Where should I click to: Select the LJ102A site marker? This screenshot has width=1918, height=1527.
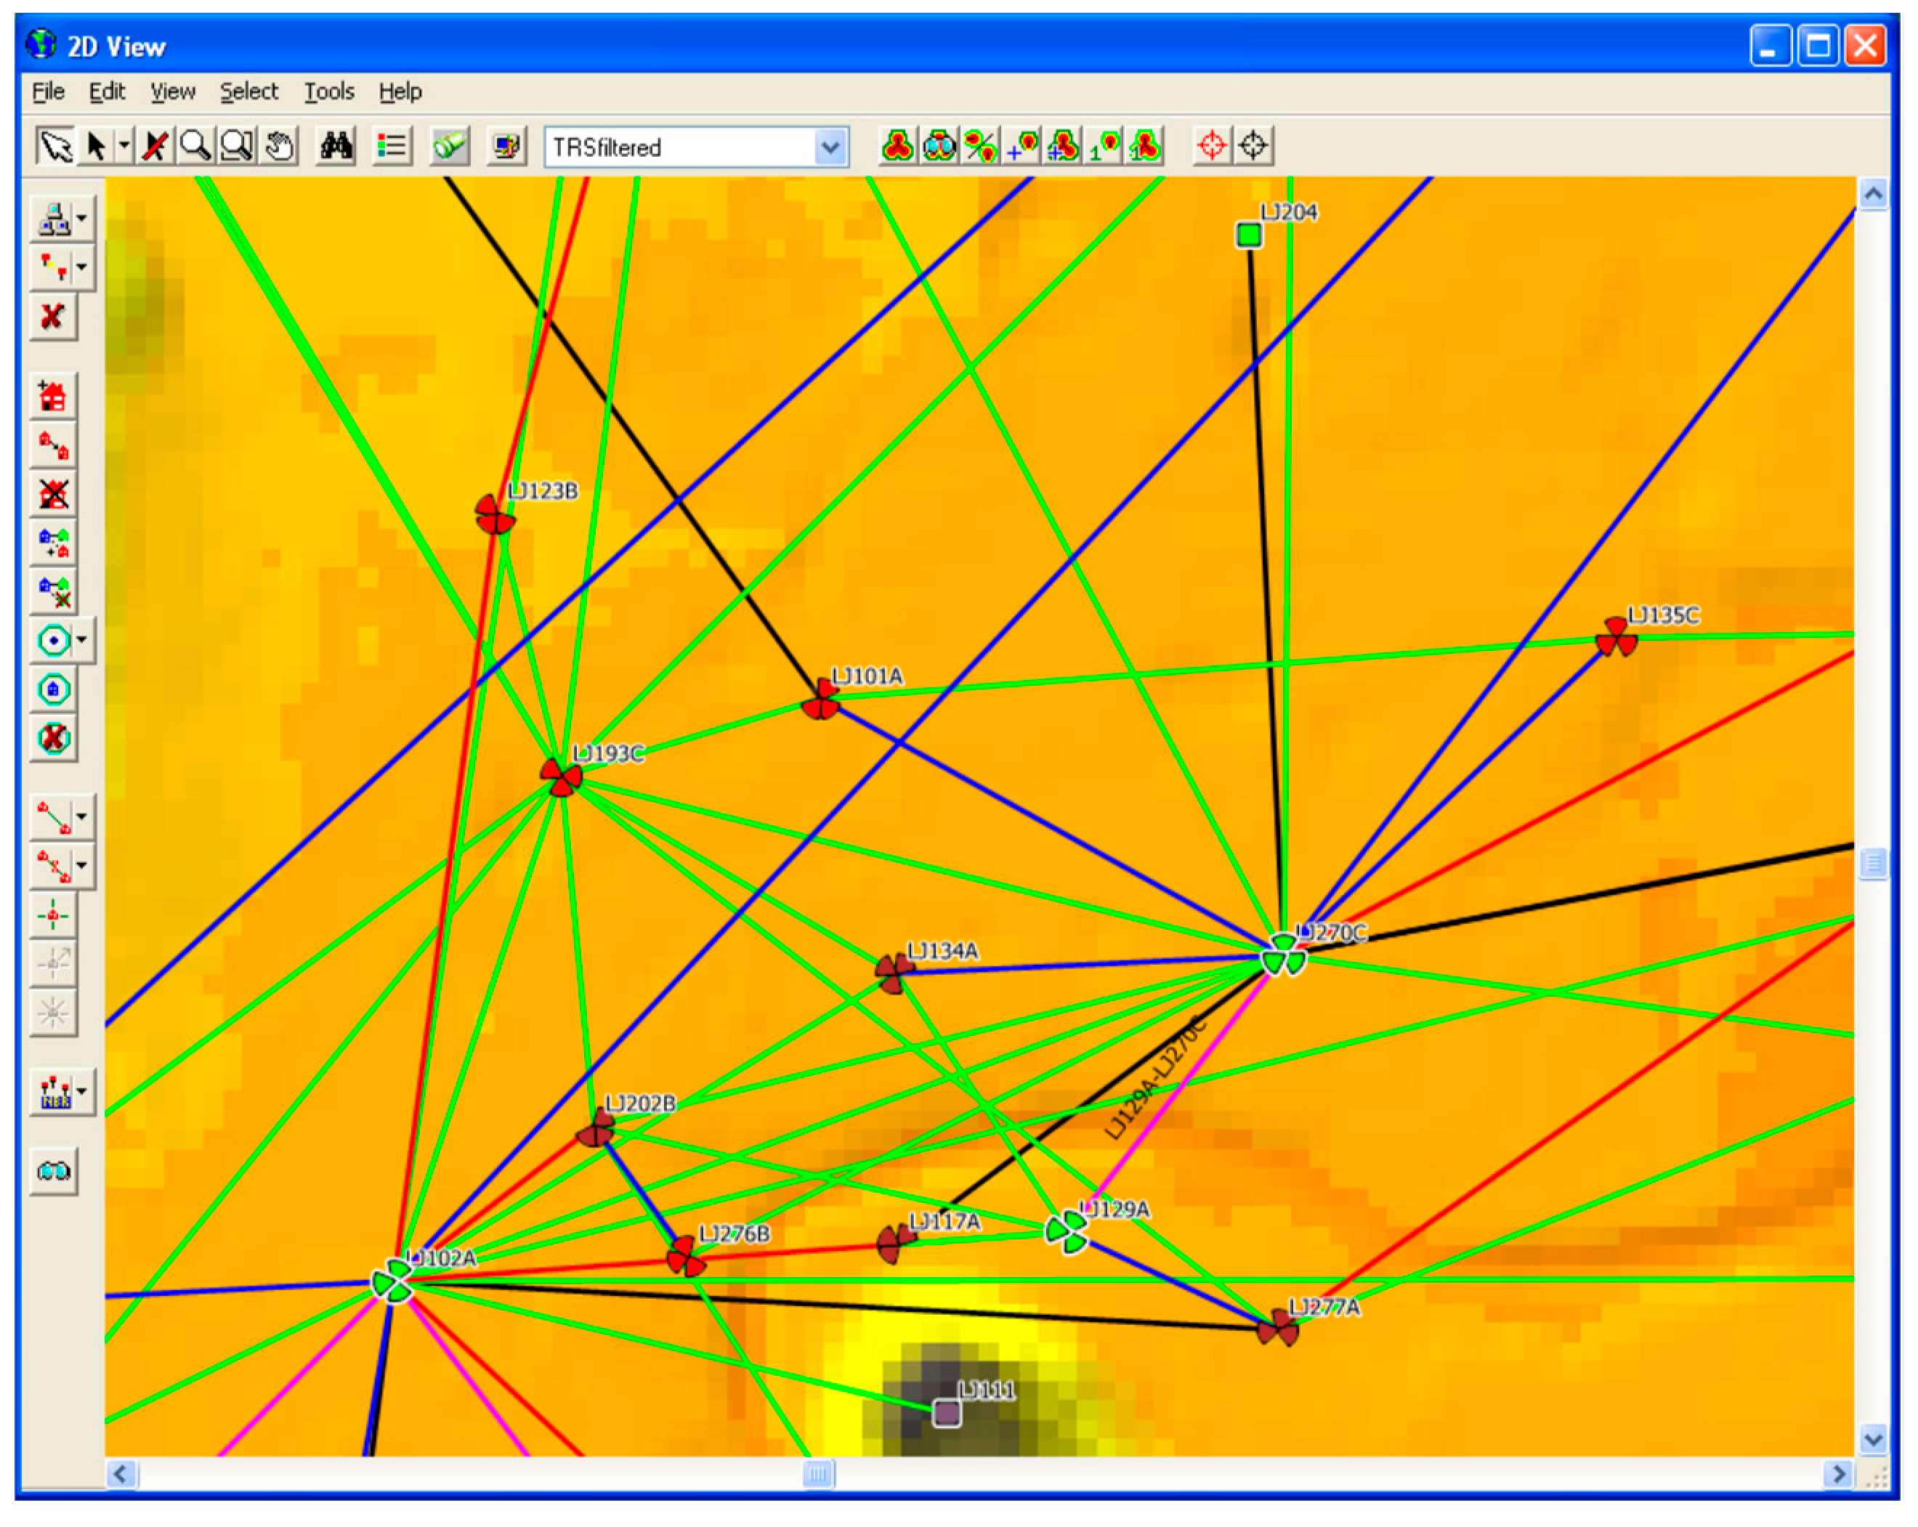pos(392,1281)
